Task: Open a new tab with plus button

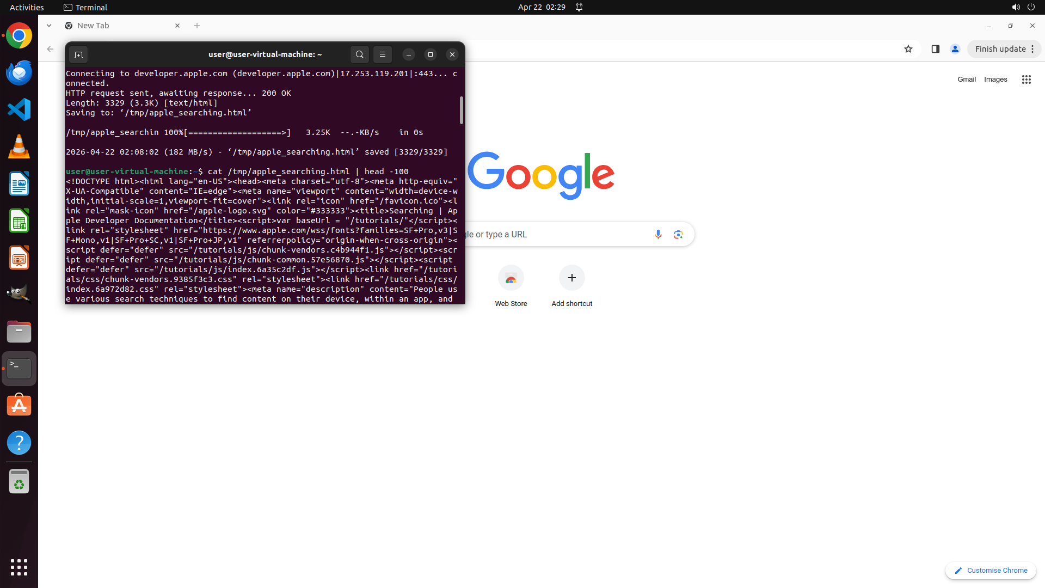Action: pos(197,26)
